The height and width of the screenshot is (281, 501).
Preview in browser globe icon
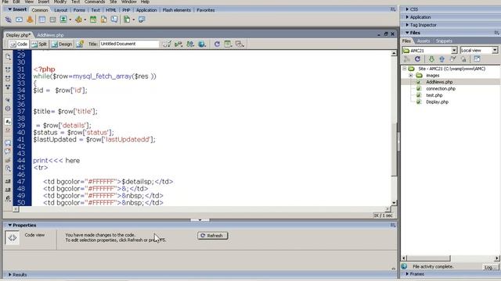202,44
